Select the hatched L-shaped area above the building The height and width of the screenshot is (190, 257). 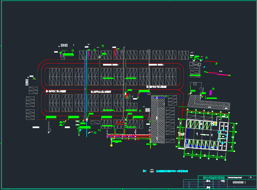click(208, 102)
